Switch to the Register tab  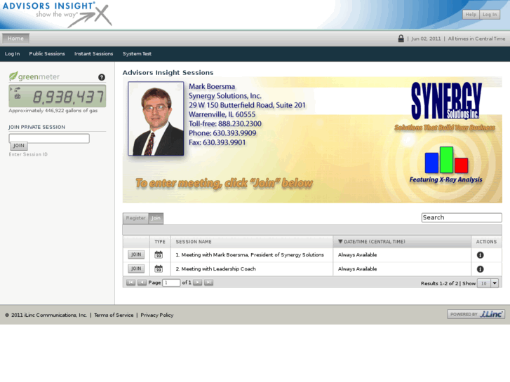135,218
